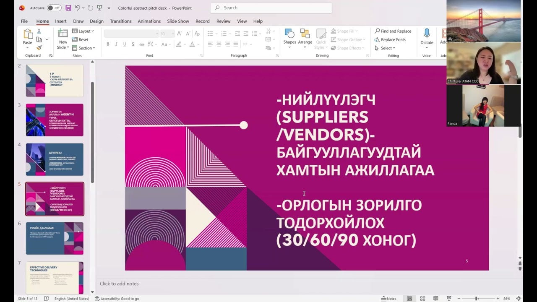This screenshot has height=302, width=537.
Task: Open Clipboard pane dialog launcher
Action: coord(51,56)
